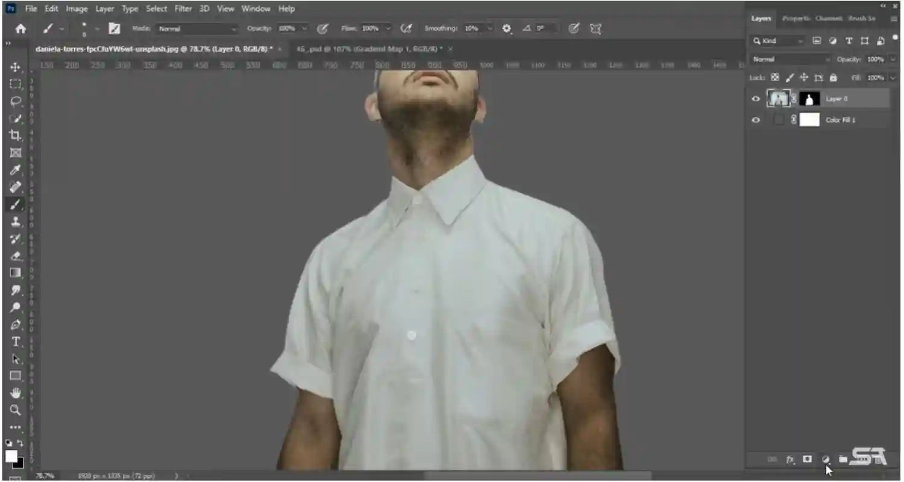
Task: Select the Rectangle shape tool
Action: [x=16, y=376]
